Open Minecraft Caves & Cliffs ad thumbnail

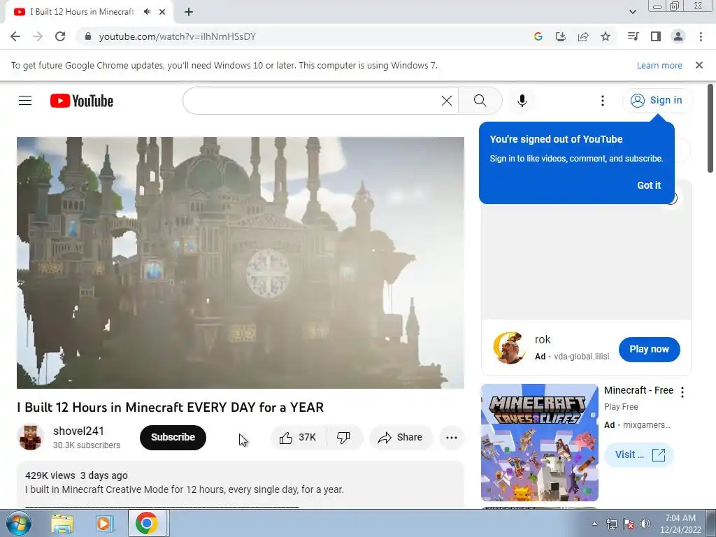point(539,443)
